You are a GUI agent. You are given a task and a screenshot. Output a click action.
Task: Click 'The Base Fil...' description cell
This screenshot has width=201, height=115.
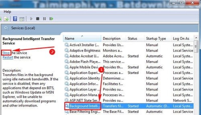click(x=113, y=111)
